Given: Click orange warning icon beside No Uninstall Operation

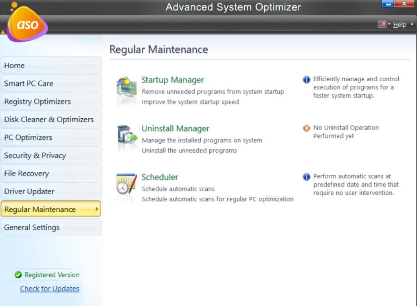Looking at the screenshot, I should click(306, 128).
